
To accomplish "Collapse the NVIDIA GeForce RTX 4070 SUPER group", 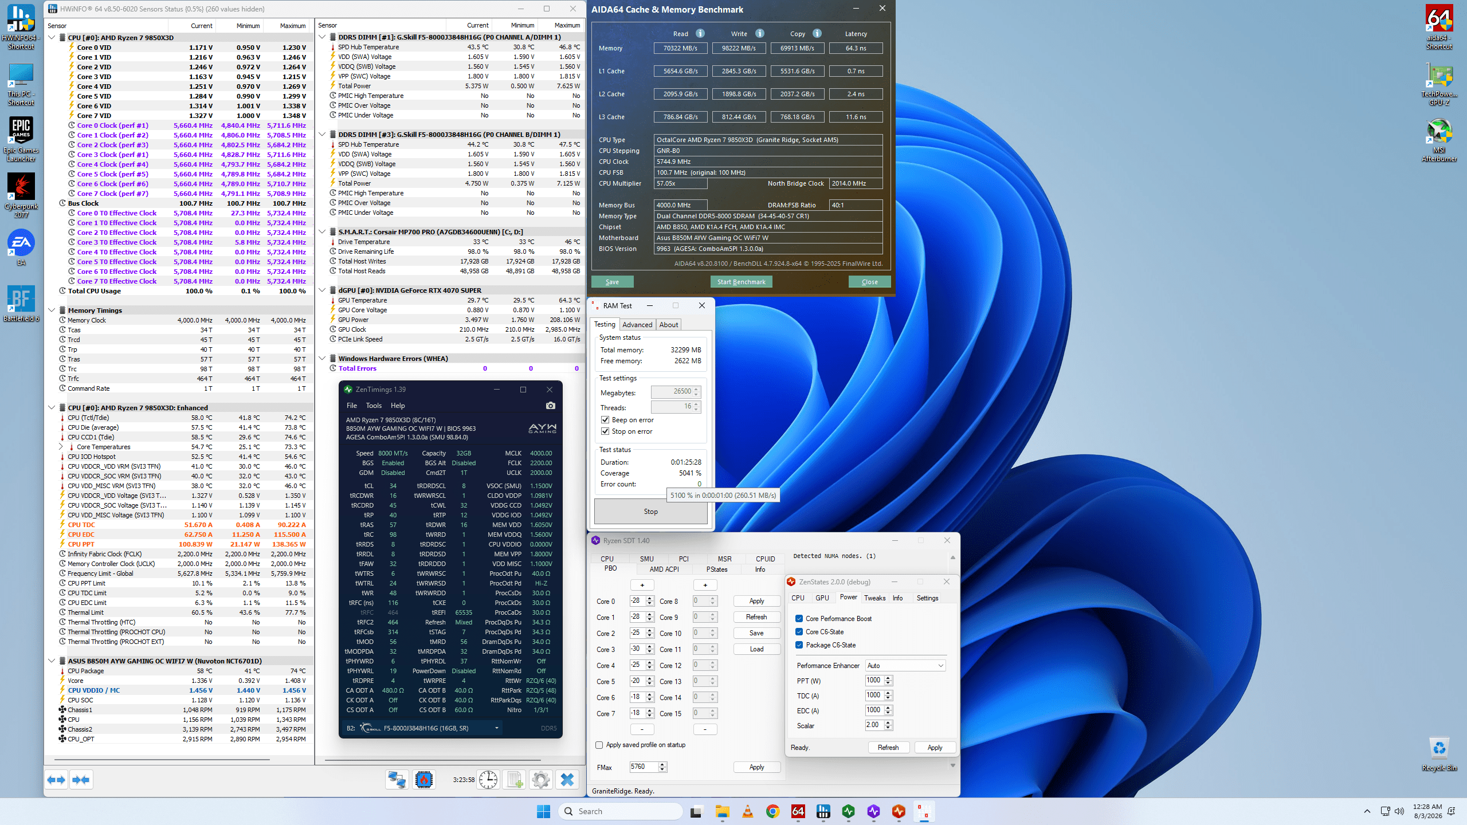I will click(x=322, y=290).
